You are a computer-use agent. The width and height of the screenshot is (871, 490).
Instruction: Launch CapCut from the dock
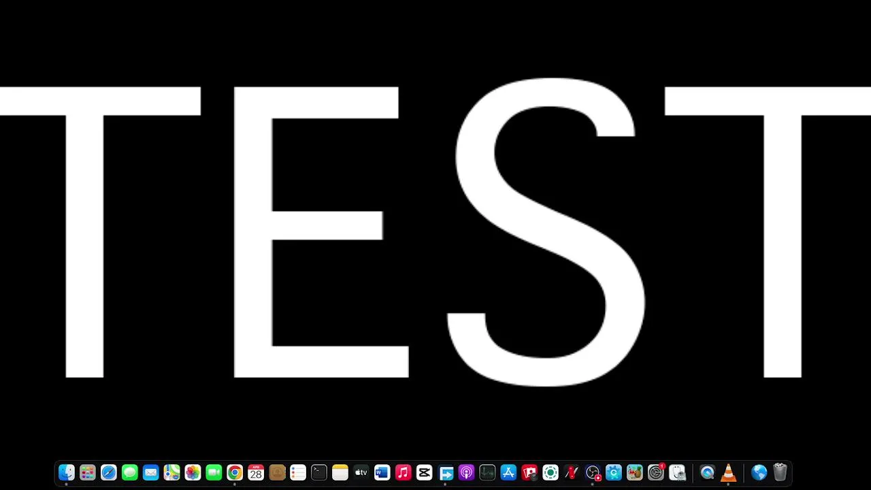click(425, 472)
